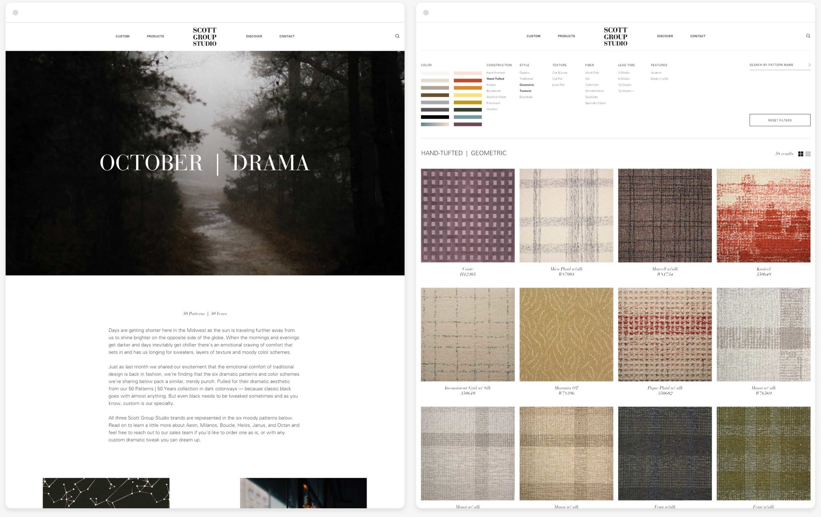Image resolution: width=821 pixels, height=517 pixels.
Task: Click the Scott Group Studio logo
Action: tap(205, 36)
